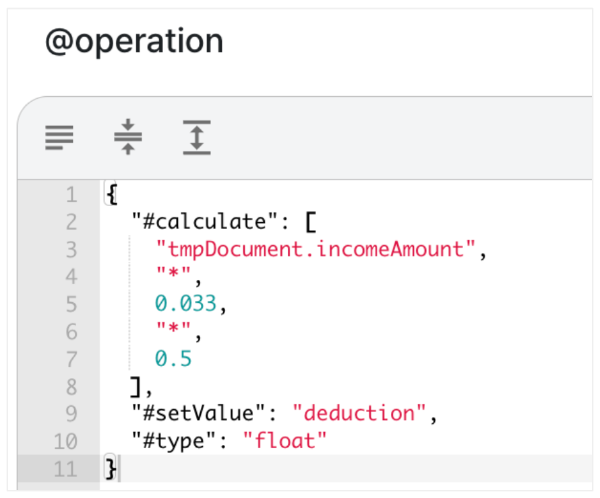Click the 0.5 number value
This screenshot has width=600, height=498.
pyautogui.click(x=173, y=359)
